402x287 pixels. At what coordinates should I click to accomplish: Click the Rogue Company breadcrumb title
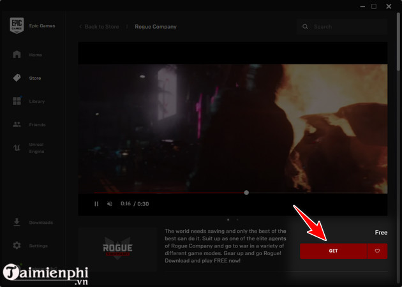pos(156,27)
